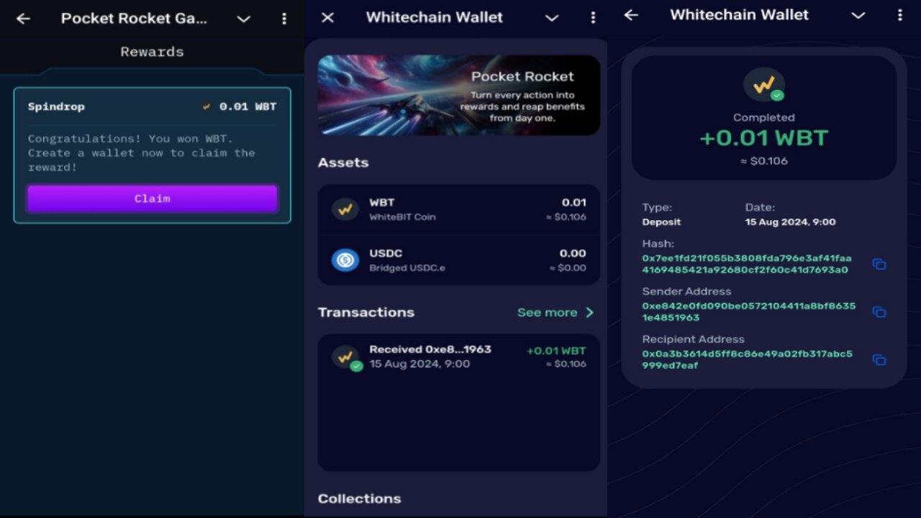Open the right Whitechain Wallet three-dot menu

(899, 15)
